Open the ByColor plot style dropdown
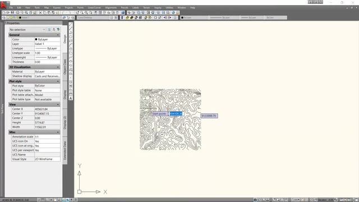This screenshot has width=359, height=202. [x=275, y=17]
